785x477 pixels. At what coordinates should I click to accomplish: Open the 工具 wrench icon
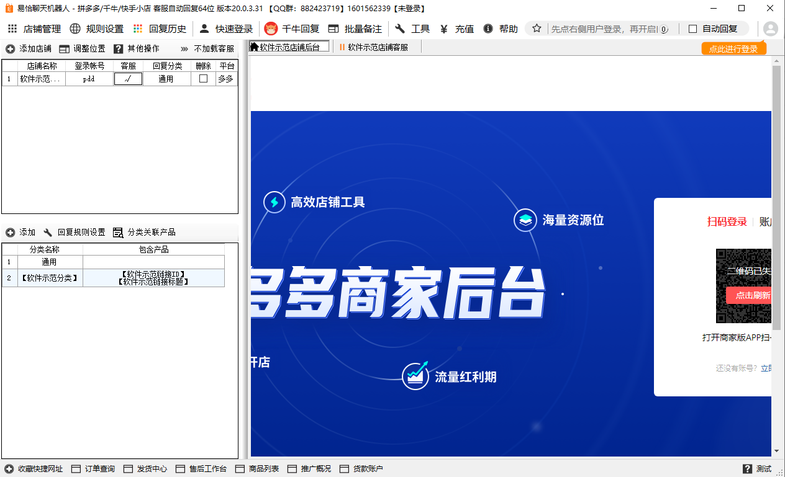tap(400, 29)
